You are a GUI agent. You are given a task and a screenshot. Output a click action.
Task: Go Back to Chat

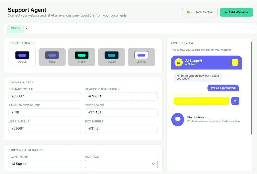click(x=200, y=12)
